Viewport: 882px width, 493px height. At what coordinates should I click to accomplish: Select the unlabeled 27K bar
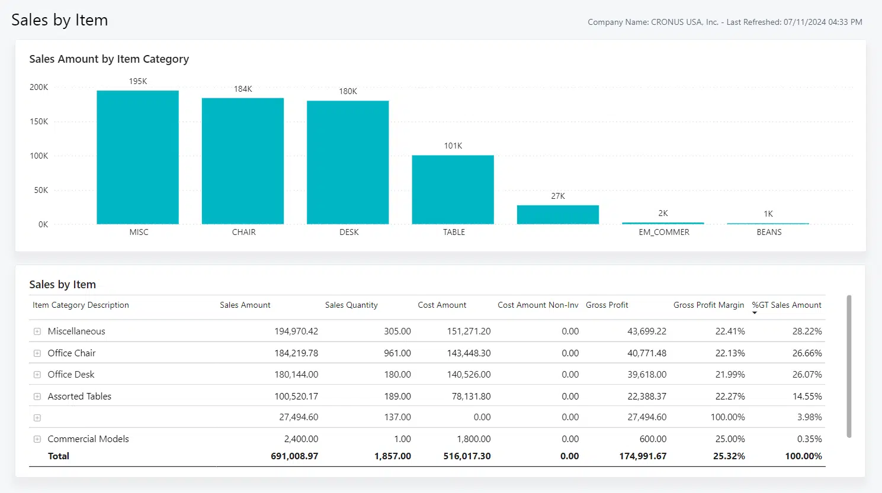coord(558,215)
